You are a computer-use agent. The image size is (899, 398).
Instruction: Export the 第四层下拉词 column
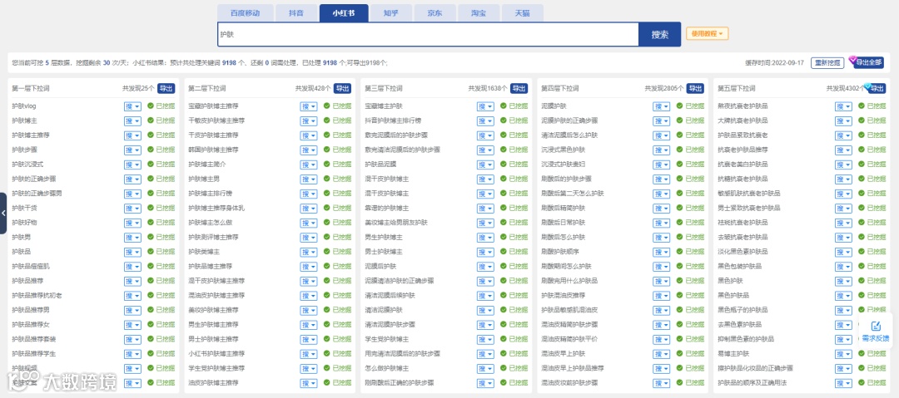pos(695,89)
